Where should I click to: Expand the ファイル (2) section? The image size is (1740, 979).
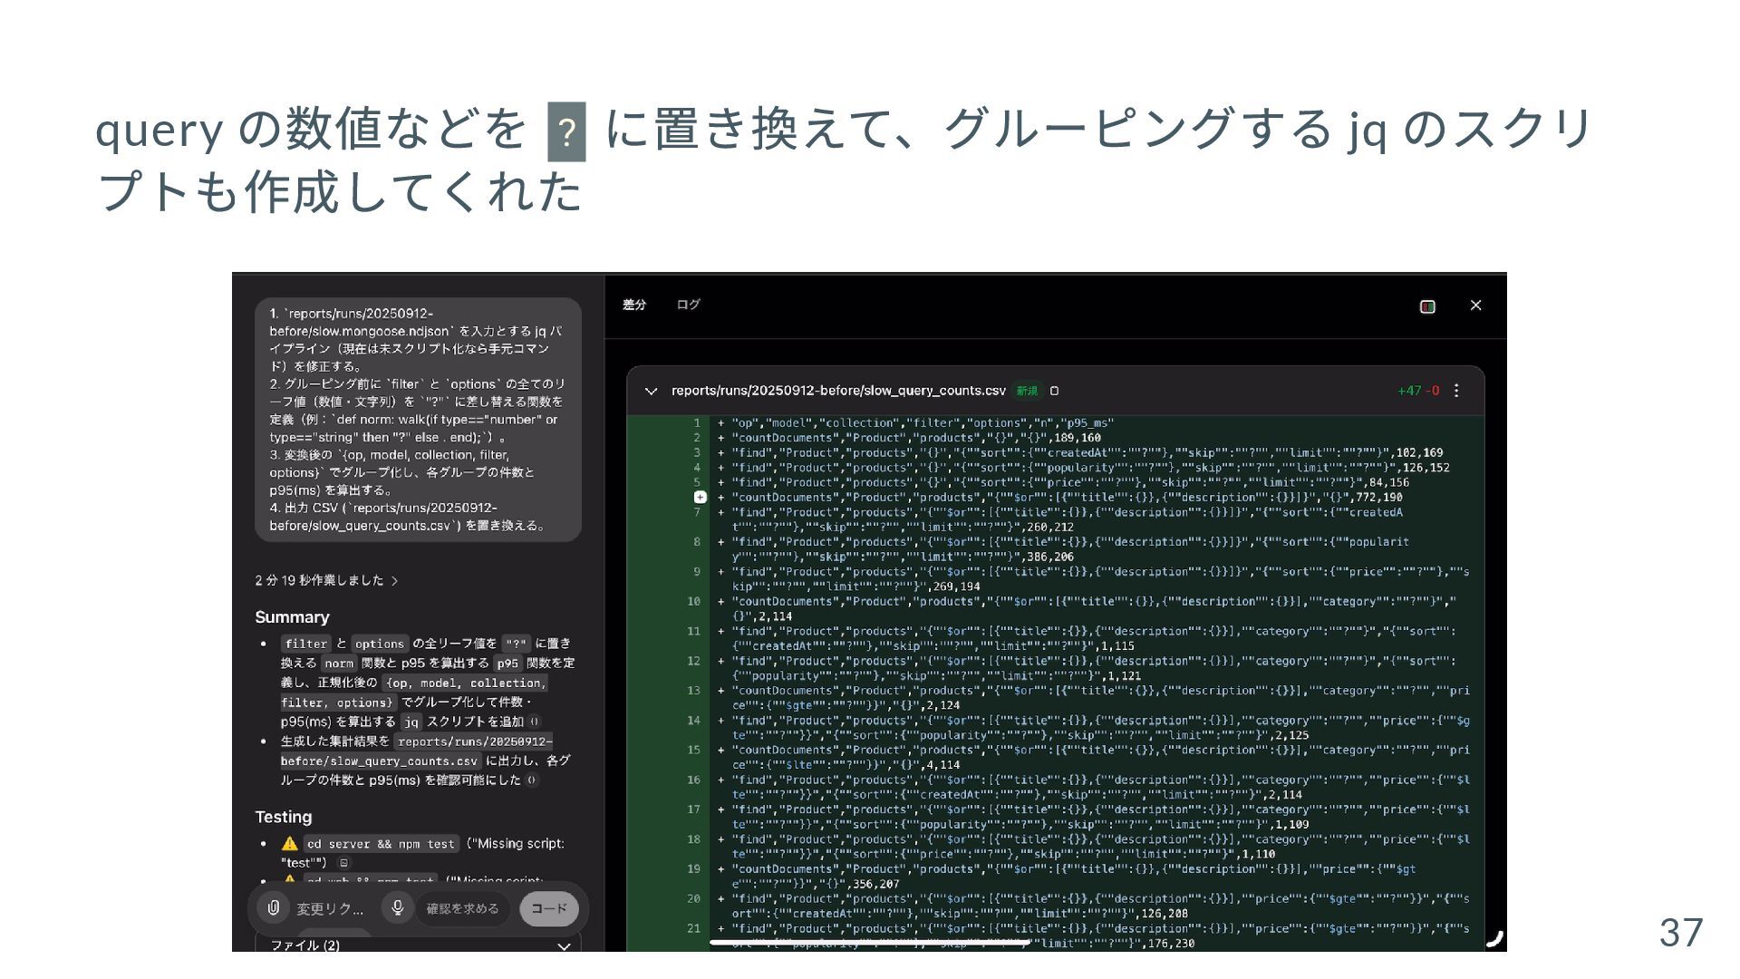pos(419,945)
